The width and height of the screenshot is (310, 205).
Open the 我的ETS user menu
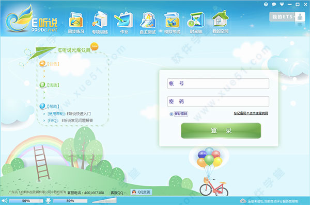pos(287,17)
